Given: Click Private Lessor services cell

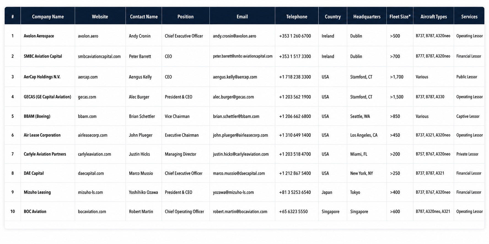Looking at the screenshot, I should point(467,154).
